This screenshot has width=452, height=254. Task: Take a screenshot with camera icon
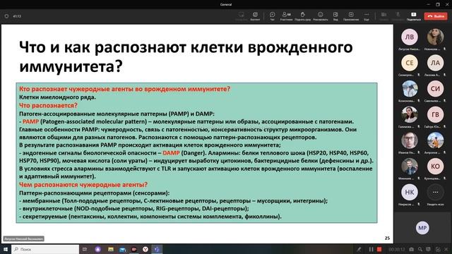click(x=411, y=249)
